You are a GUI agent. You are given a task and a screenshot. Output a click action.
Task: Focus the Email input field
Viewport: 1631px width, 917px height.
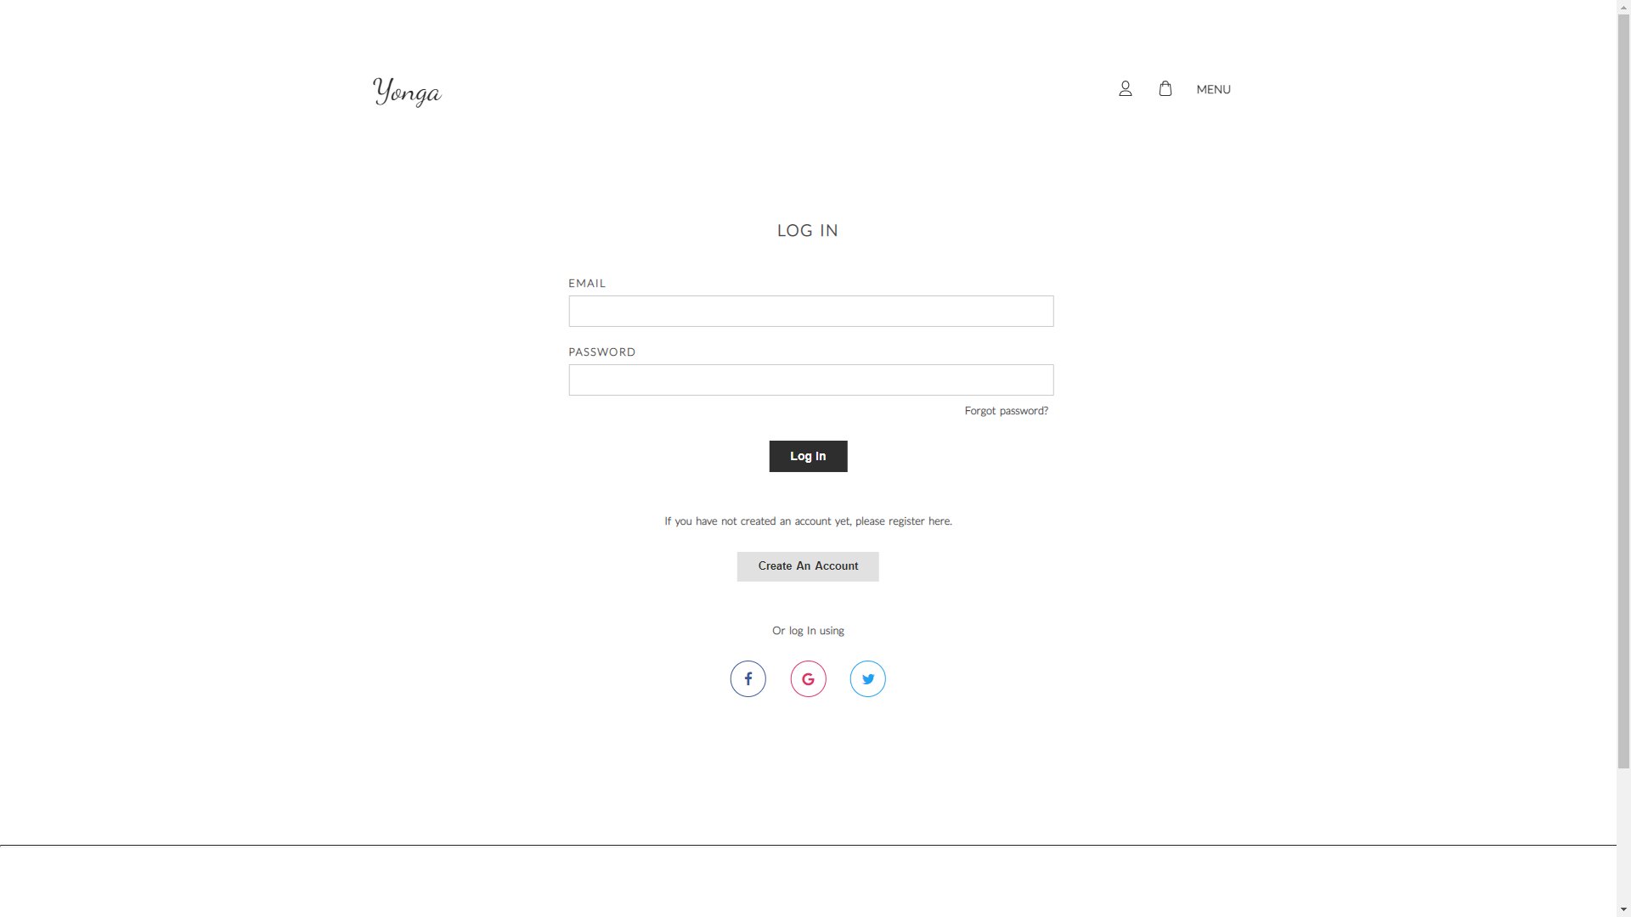coord(811,311)
